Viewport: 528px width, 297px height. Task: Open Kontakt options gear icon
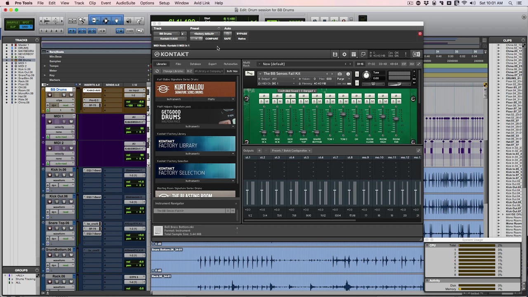344,54
